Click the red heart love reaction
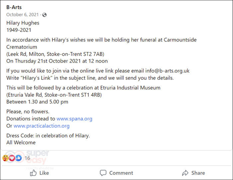Viewport: 233px width, 180px height. click(x=12, y=158)
